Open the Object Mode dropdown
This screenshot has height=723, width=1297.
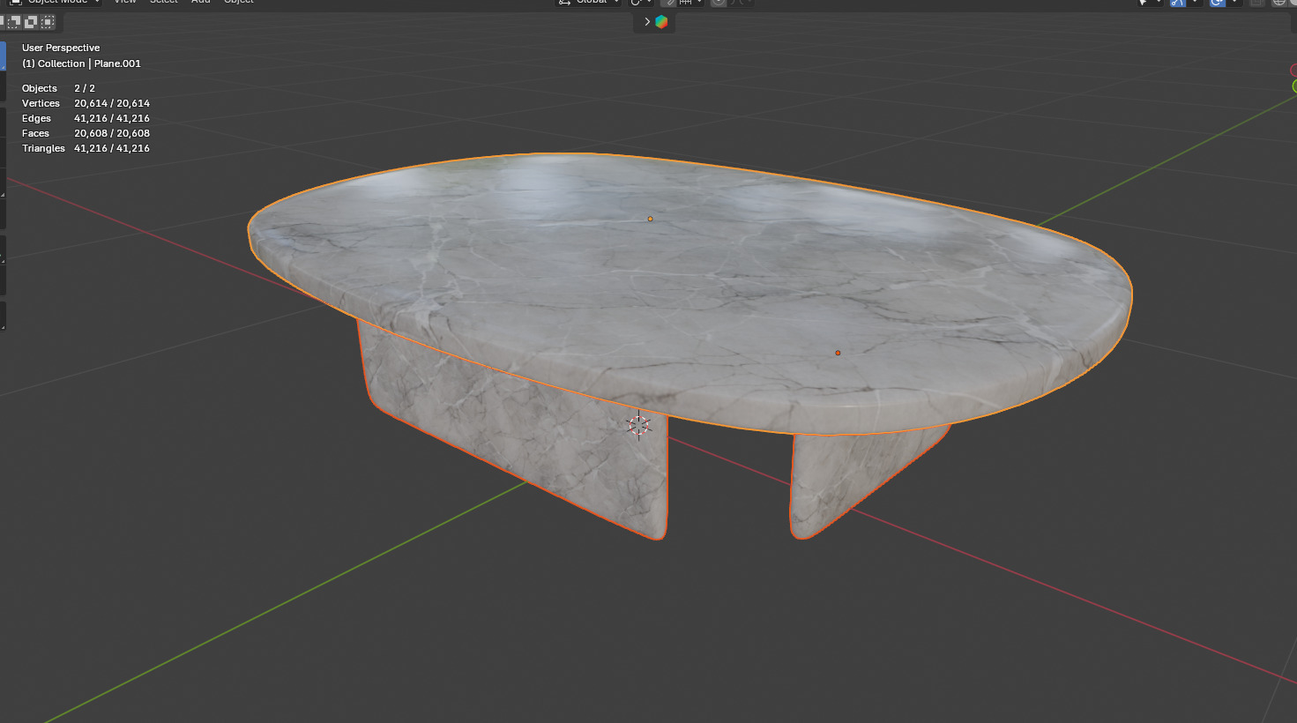pyautogui.click(x=55, y=3)
